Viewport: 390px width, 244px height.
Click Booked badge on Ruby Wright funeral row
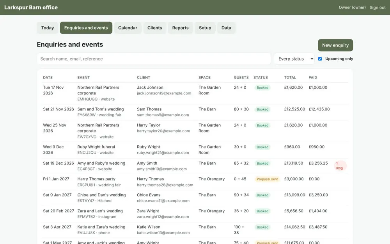point(262,147)
